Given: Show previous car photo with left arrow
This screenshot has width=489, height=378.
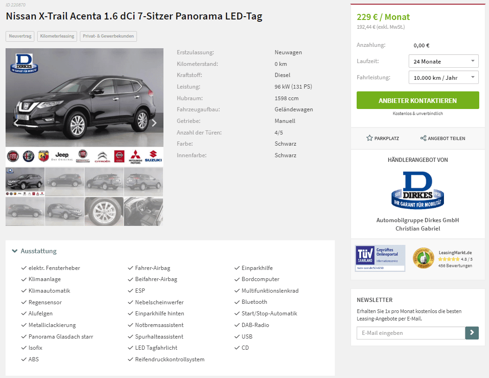Looking at the screenshot, I should click(16, 123).
